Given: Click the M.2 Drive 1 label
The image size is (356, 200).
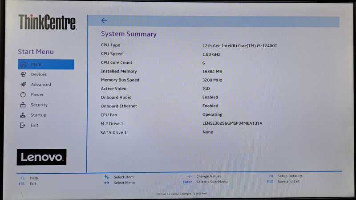Looking at the screenshot, I should (x=112, y=124).
